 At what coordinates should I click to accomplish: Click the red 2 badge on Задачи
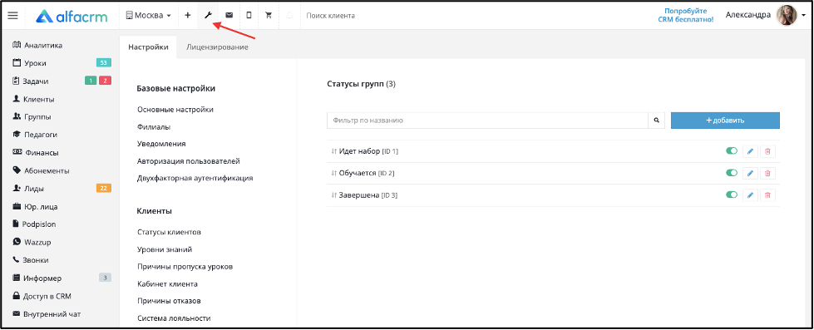(x=105, y=81)
